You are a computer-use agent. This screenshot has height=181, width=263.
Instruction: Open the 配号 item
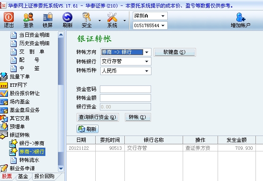tap(25, 60)
